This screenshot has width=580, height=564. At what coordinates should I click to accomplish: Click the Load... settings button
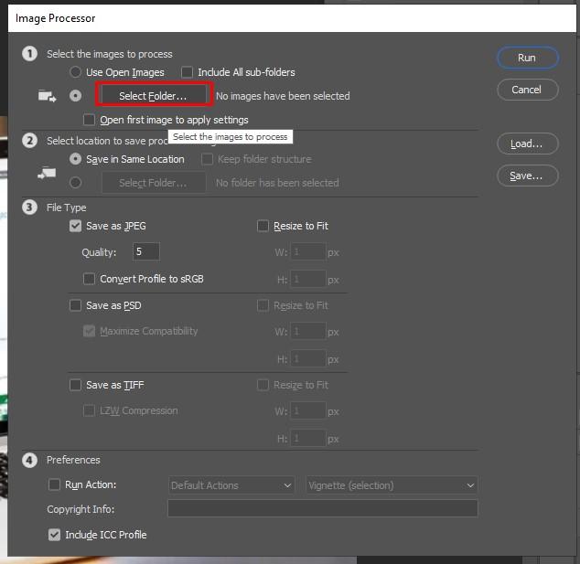coord(526,144)
